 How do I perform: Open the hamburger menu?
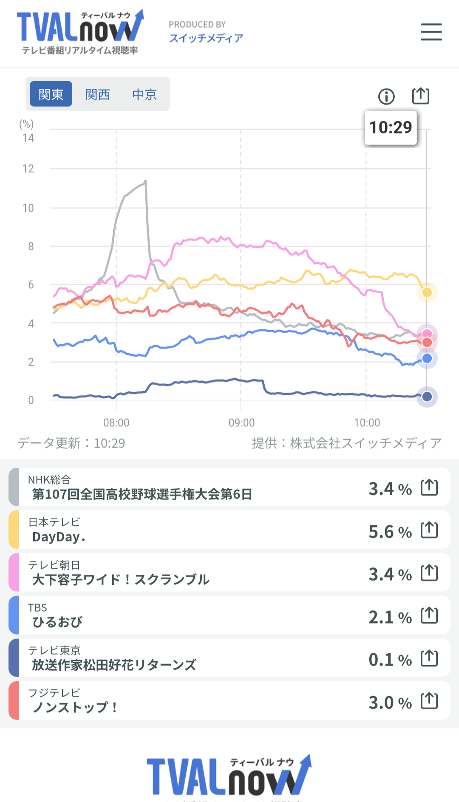pyautogui.click(x=431, y=32)
